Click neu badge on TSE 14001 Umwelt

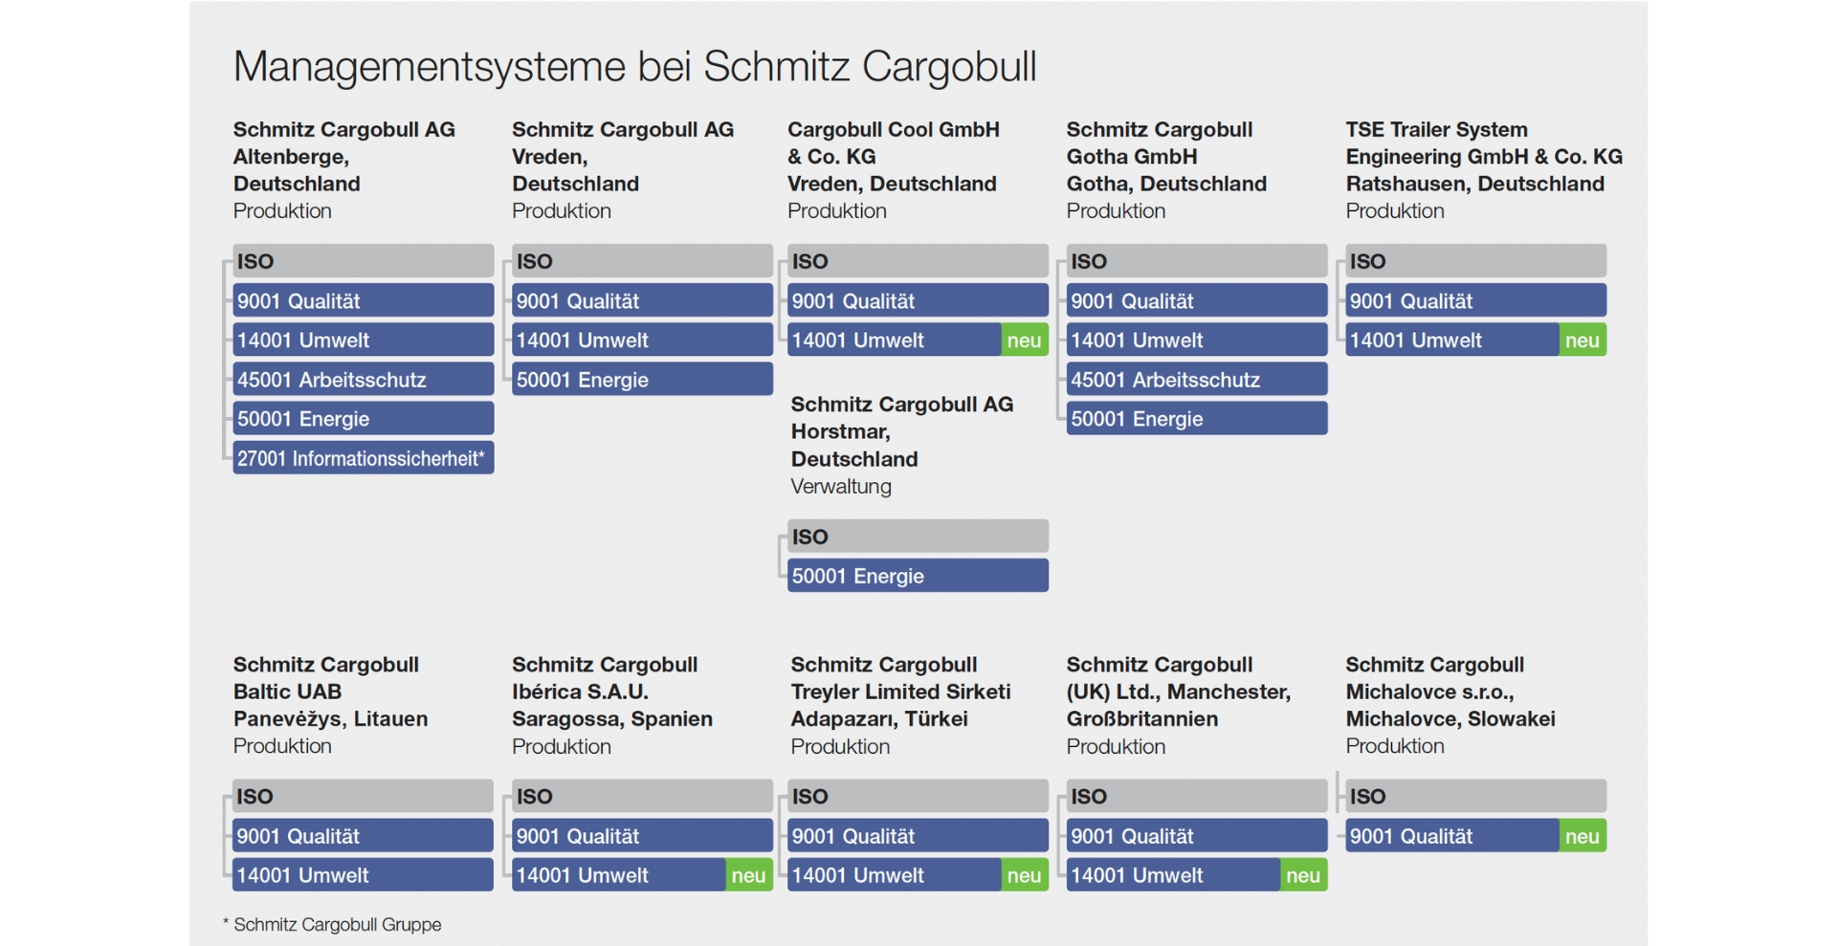tap(1582, 341)
